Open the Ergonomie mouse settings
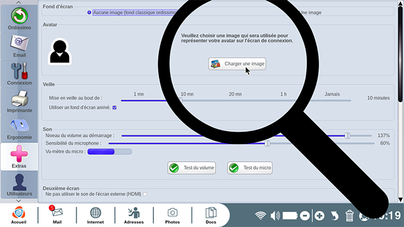Image resolution: width=404 pixels, height=227 pixels. (x=19, y=129)
